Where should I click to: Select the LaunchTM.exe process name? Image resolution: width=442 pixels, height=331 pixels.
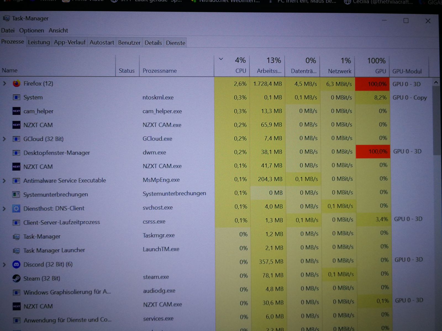click(161, 249)
